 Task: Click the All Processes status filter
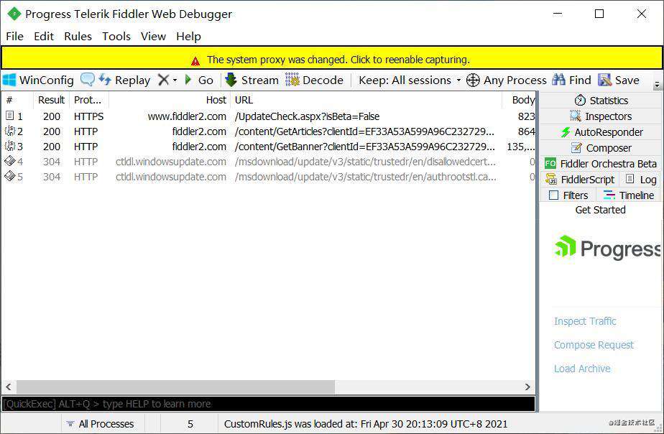coord(100,424)
